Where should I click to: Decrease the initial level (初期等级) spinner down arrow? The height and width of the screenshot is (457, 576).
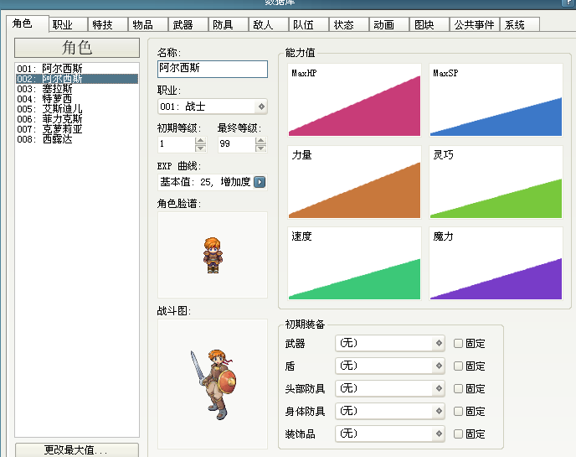200,148
